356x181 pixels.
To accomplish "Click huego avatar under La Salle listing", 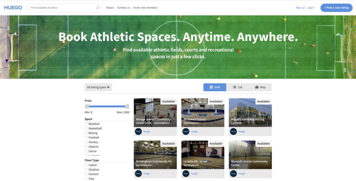I will pyautogui.click(x=186, y=173).
